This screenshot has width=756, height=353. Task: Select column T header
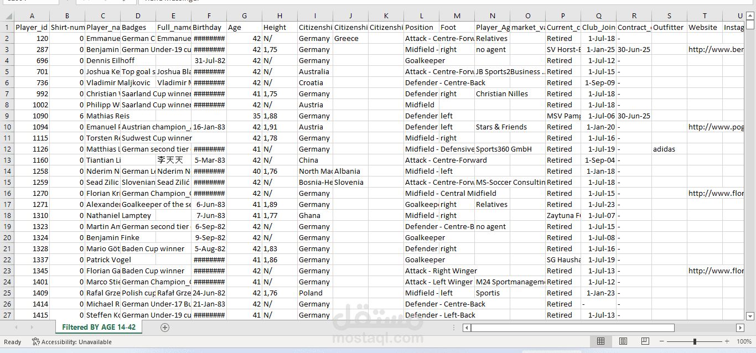(705, 16)
